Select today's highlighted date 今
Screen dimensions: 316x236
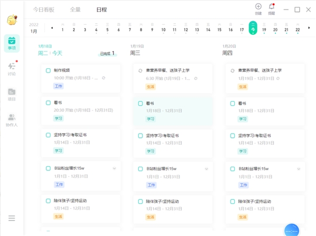253,28
